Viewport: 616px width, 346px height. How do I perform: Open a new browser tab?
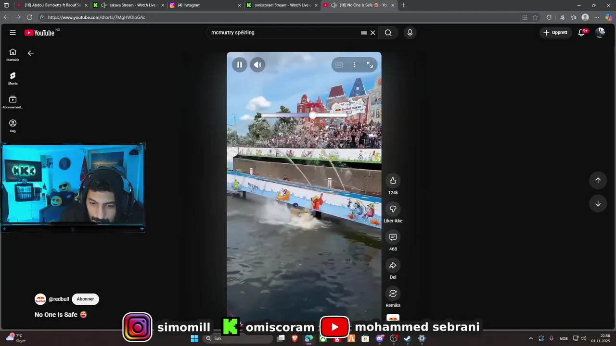(403, 5)
